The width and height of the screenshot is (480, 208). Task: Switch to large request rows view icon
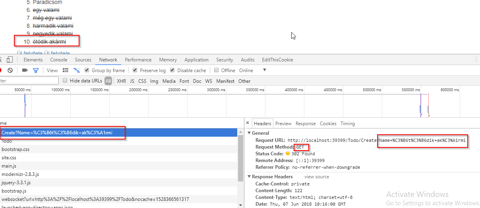66,70
